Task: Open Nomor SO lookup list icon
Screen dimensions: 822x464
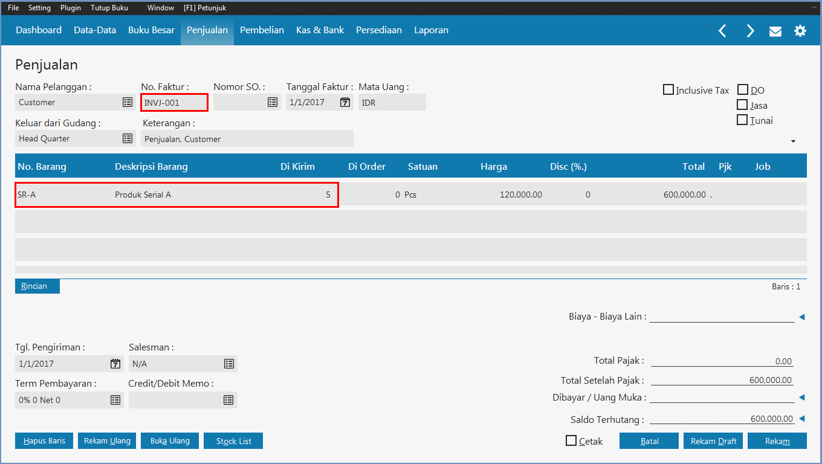Action: point(273,102)
